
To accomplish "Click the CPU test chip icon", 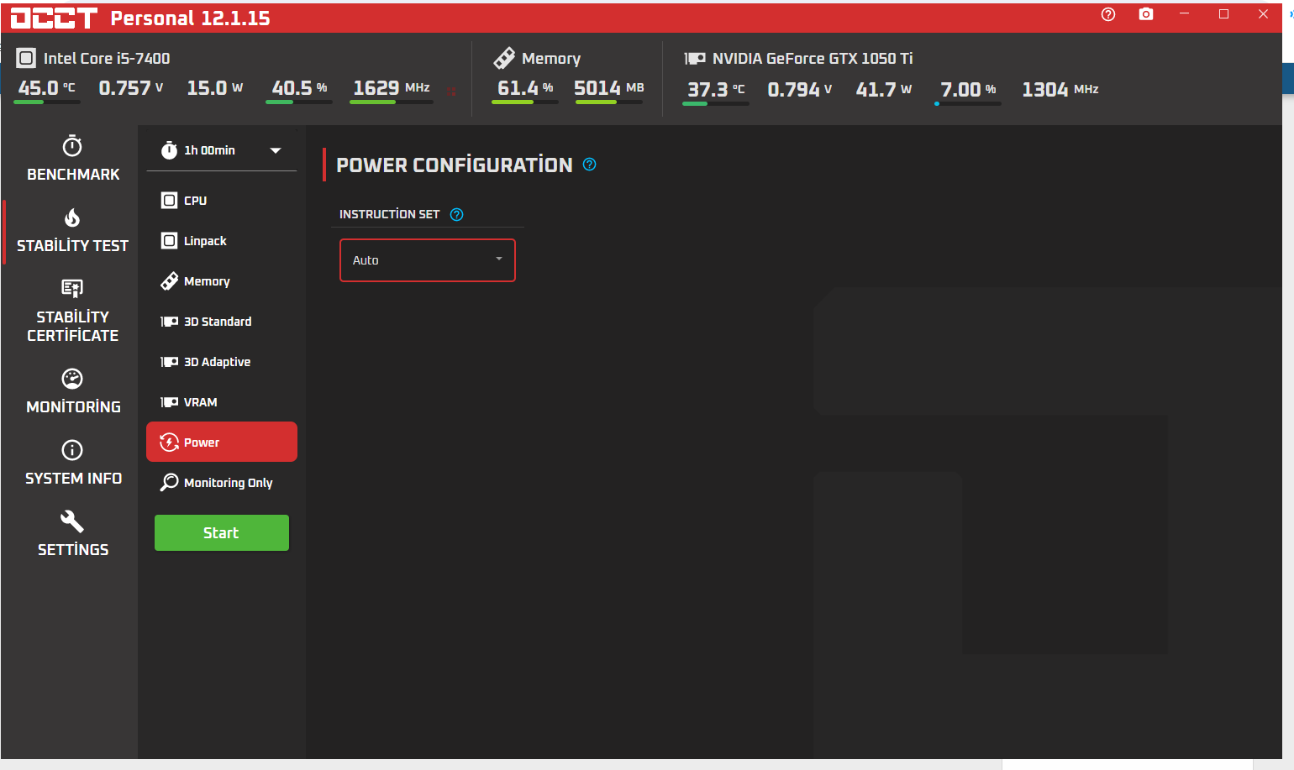I will (x=169, y=201).
